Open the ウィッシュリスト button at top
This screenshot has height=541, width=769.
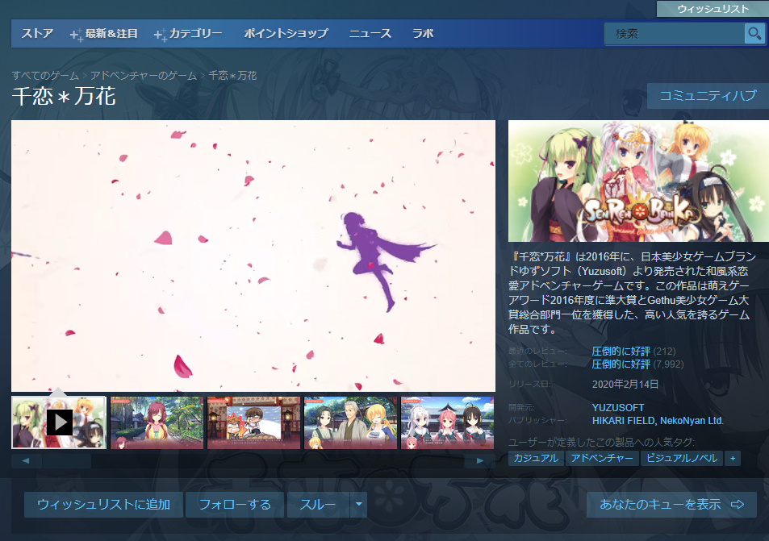[x=713, y=9]
